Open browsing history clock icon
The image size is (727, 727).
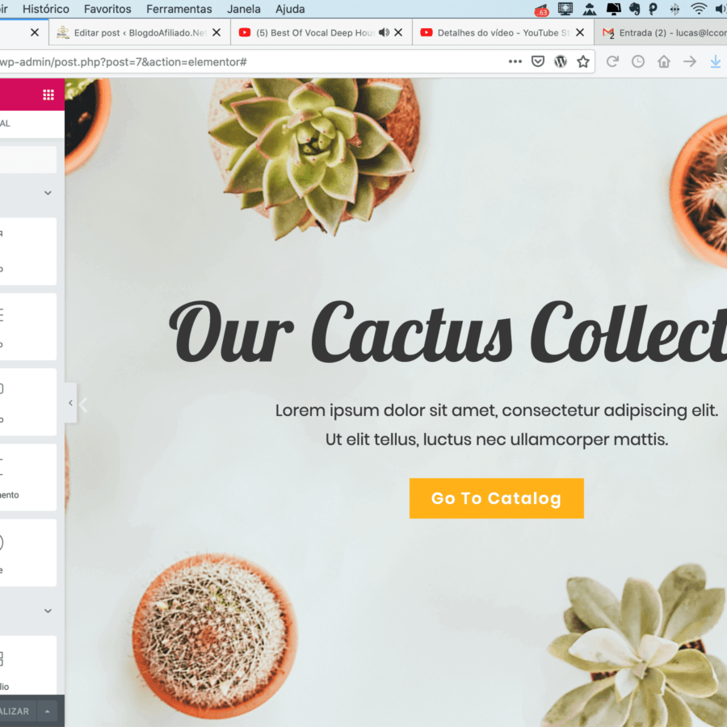[638, 61]
